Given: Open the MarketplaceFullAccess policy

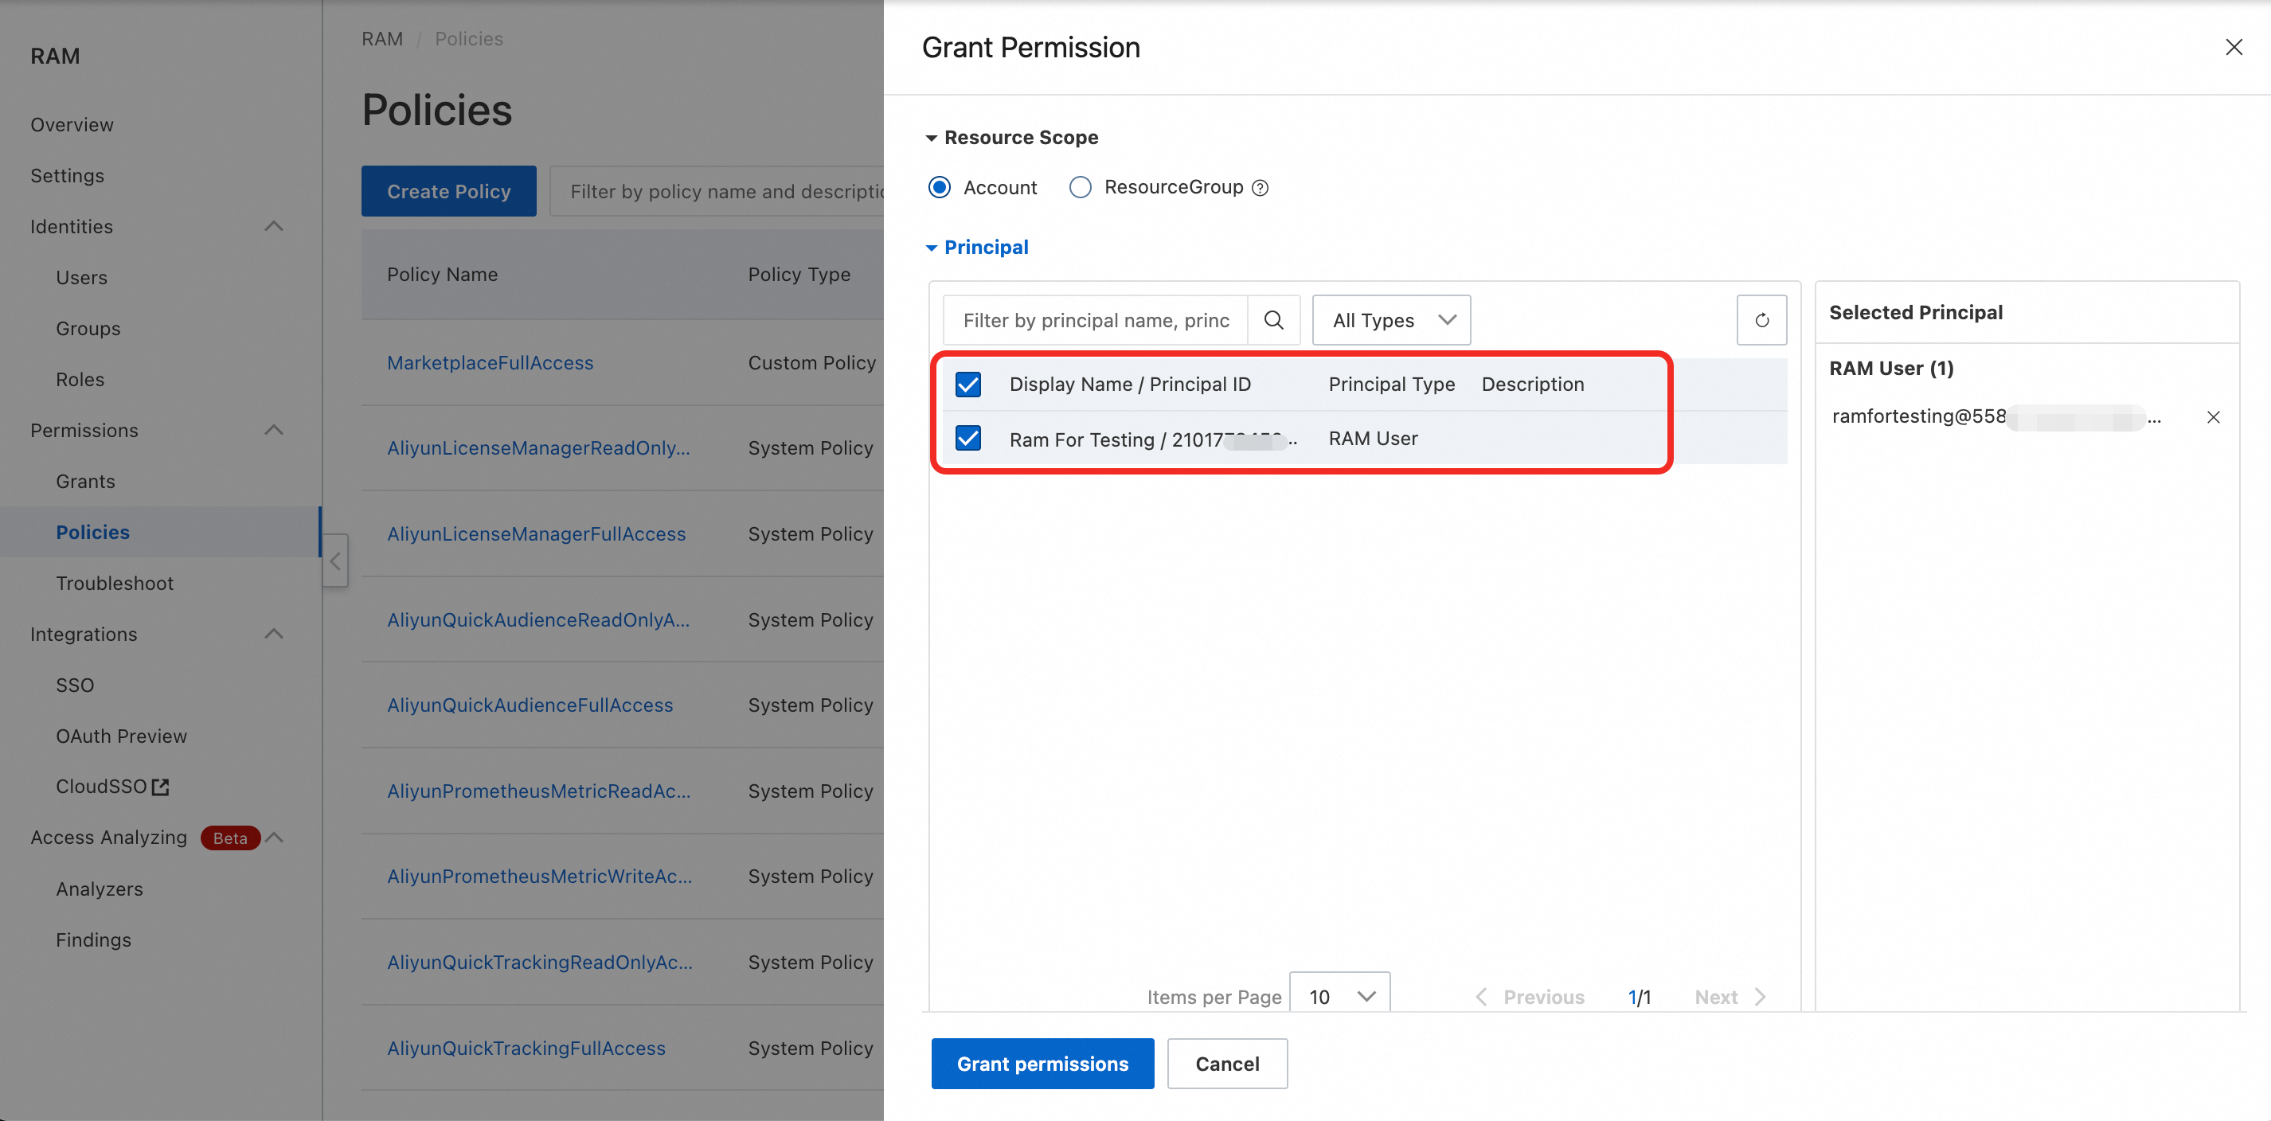Looking at the screenshot, I should pos(491,362).
